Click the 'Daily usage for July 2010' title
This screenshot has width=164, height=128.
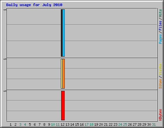tap(34, 5)
